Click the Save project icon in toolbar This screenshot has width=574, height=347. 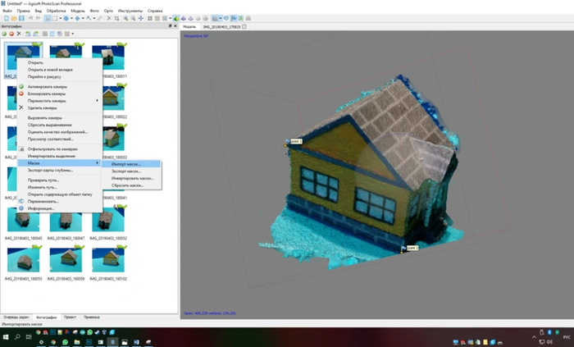coord(21,18)
